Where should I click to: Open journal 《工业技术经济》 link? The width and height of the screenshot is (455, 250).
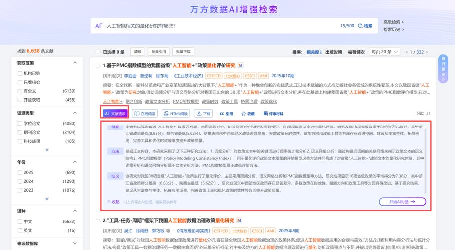click(189, 76)
